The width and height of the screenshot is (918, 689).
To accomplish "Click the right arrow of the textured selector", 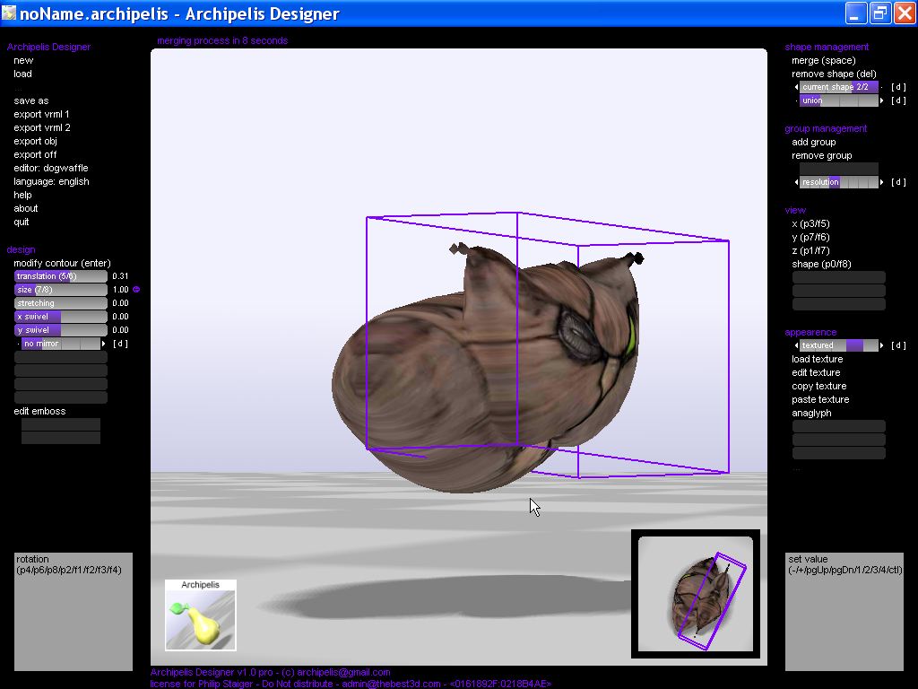I will tap(882, 345).
